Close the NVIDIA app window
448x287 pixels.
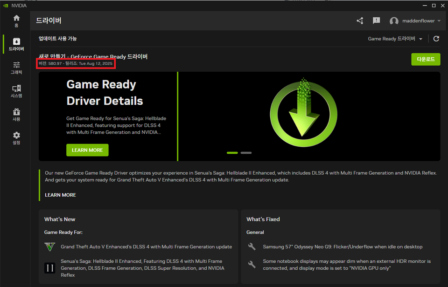pos(442,6)
